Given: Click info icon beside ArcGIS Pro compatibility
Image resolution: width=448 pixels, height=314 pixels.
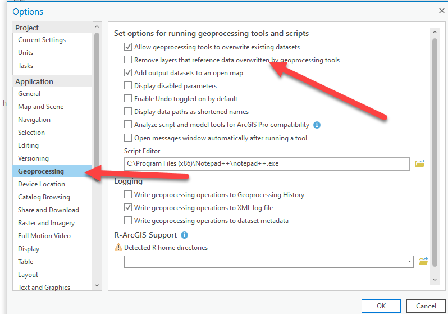Looking at the screenshot, I should tap(317, 125).
